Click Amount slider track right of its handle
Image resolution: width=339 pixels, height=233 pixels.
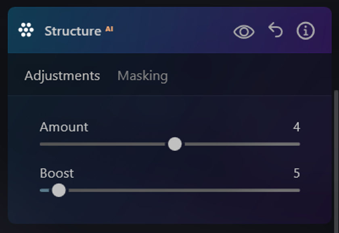242,144
